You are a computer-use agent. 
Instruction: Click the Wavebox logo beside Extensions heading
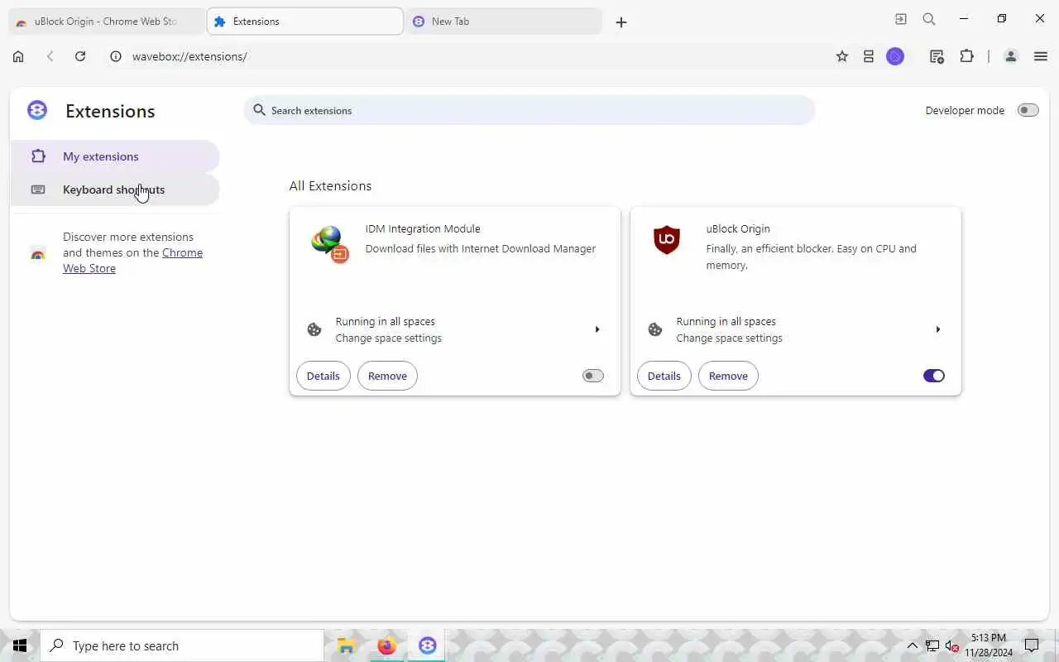pos(37,110)
